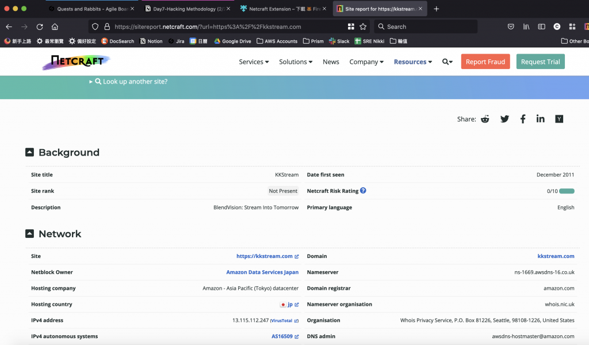
Task: Expand Look up another site
Action: [128, 81]
